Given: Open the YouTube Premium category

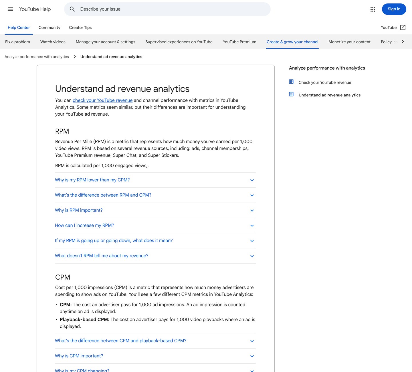Looking at the screenshot, I should point(239,42).
